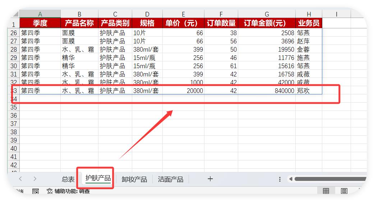Screen dimensions: 374x201
Task: Open the 洁面产品 sheet tab
Action: pyautogui.click(x=171, y=179)
